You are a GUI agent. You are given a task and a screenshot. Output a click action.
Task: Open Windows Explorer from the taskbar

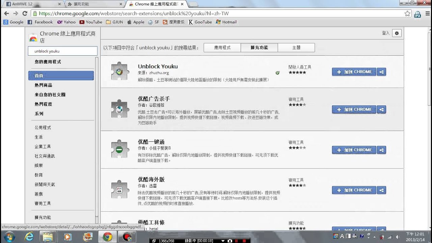[x=48, y=237]
